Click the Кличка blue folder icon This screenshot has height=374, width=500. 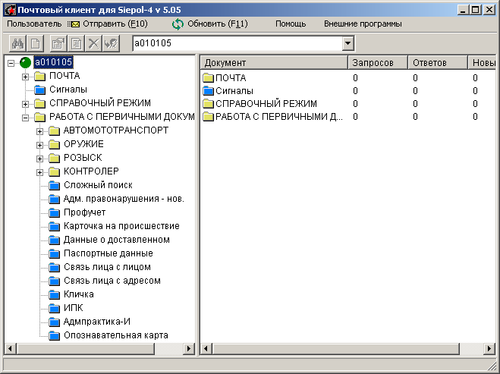(54, 294)
